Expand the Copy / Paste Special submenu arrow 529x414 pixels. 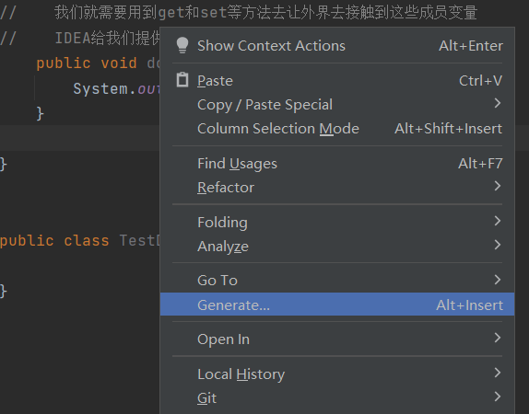(x=497, y=103)
